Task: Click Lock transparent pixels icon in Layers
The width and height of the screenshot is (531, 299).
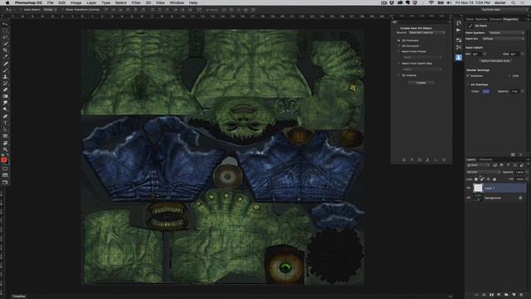Action: click(x=476, y=179)
